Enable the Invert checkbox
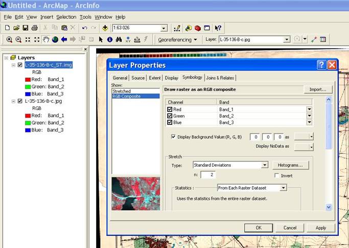 click(x=276, y=175)
